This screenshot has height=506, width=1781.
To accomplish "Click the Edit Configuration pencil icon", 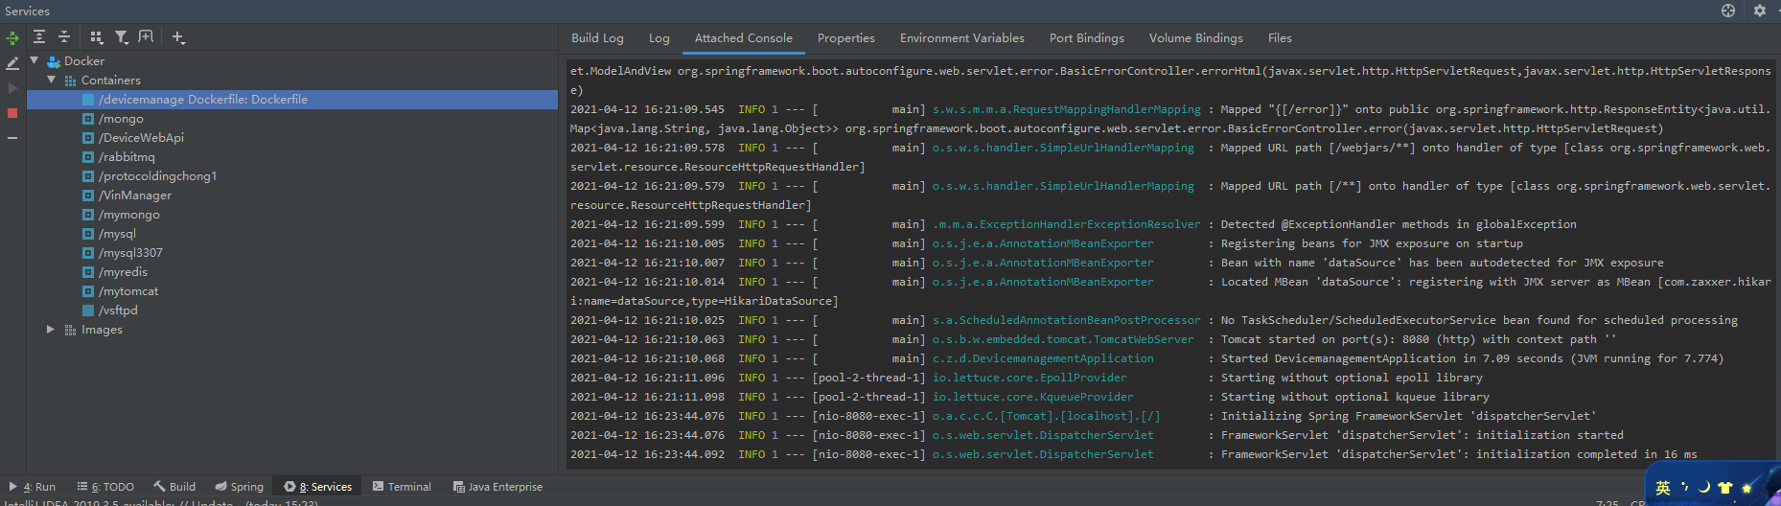I will point(12,63).
